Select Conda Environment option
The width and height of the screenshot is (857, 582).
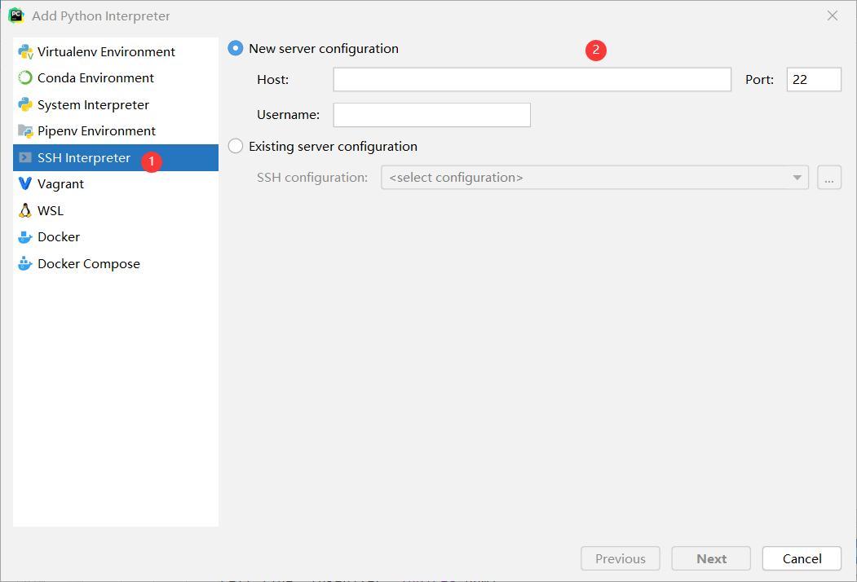[x=116, y=78]
